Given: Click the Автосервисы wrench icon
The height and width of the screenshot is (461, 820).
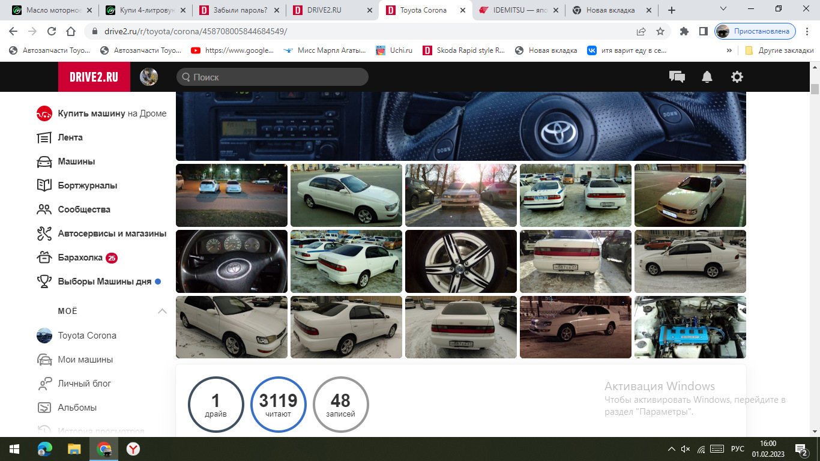Looking at the screenshot, I should click(44, 234).
